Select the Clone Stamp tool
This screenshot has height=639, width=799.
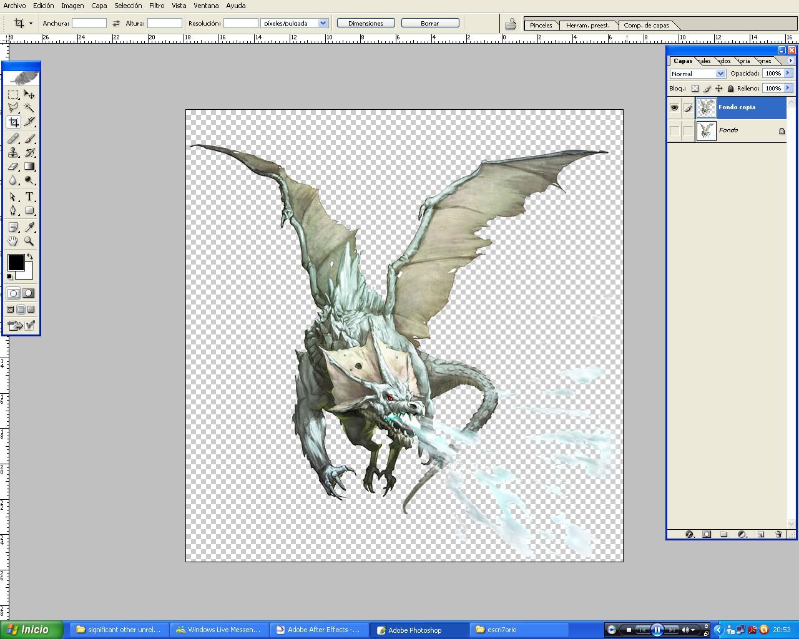[x=13, y=152]
